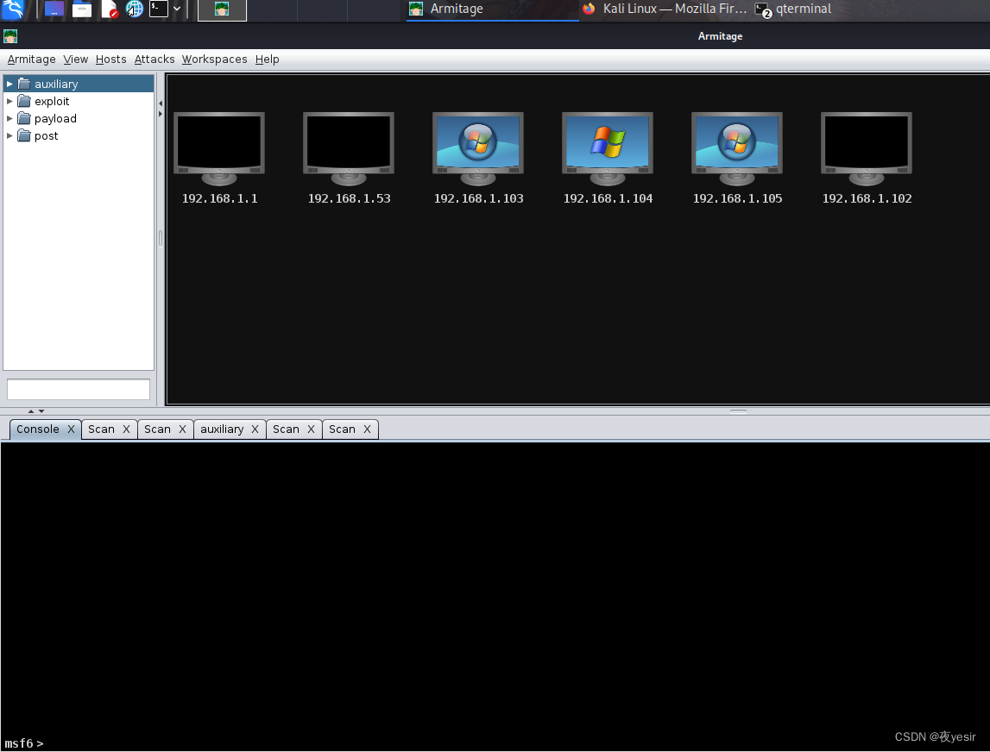Expand the exploit module tree
The image size is (990, 752).
tap(9, 101)
